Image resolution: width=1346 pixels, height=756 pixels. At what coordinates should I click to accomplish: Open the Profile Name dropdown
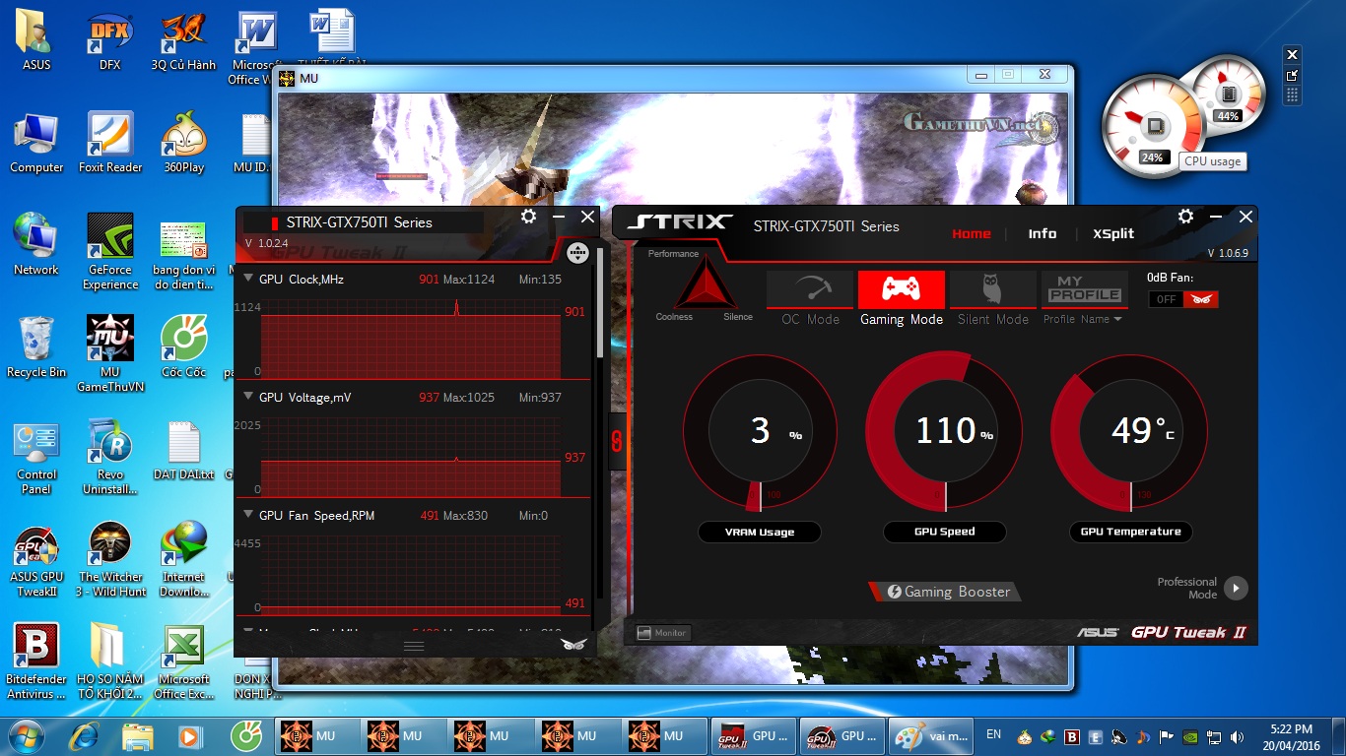[1082, 319]
